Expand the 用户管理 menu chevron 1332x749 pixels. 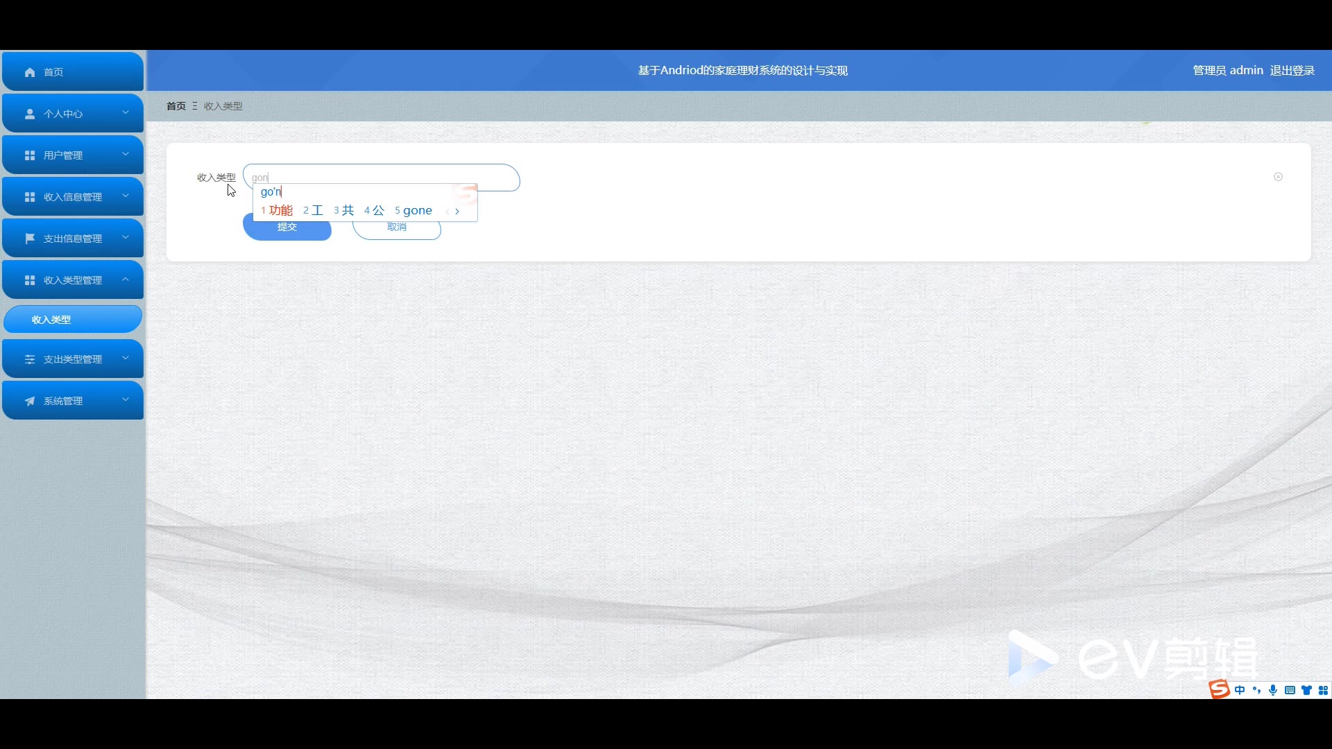[126, 154]
